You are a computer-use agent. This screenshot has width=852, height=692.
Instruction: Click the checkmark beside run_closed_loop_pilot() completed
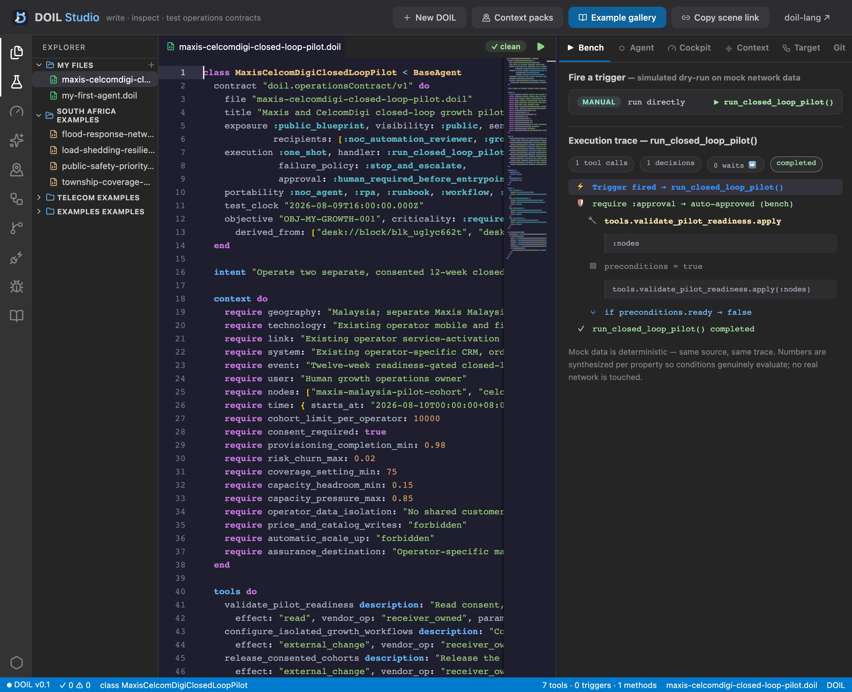coord(581,329)
